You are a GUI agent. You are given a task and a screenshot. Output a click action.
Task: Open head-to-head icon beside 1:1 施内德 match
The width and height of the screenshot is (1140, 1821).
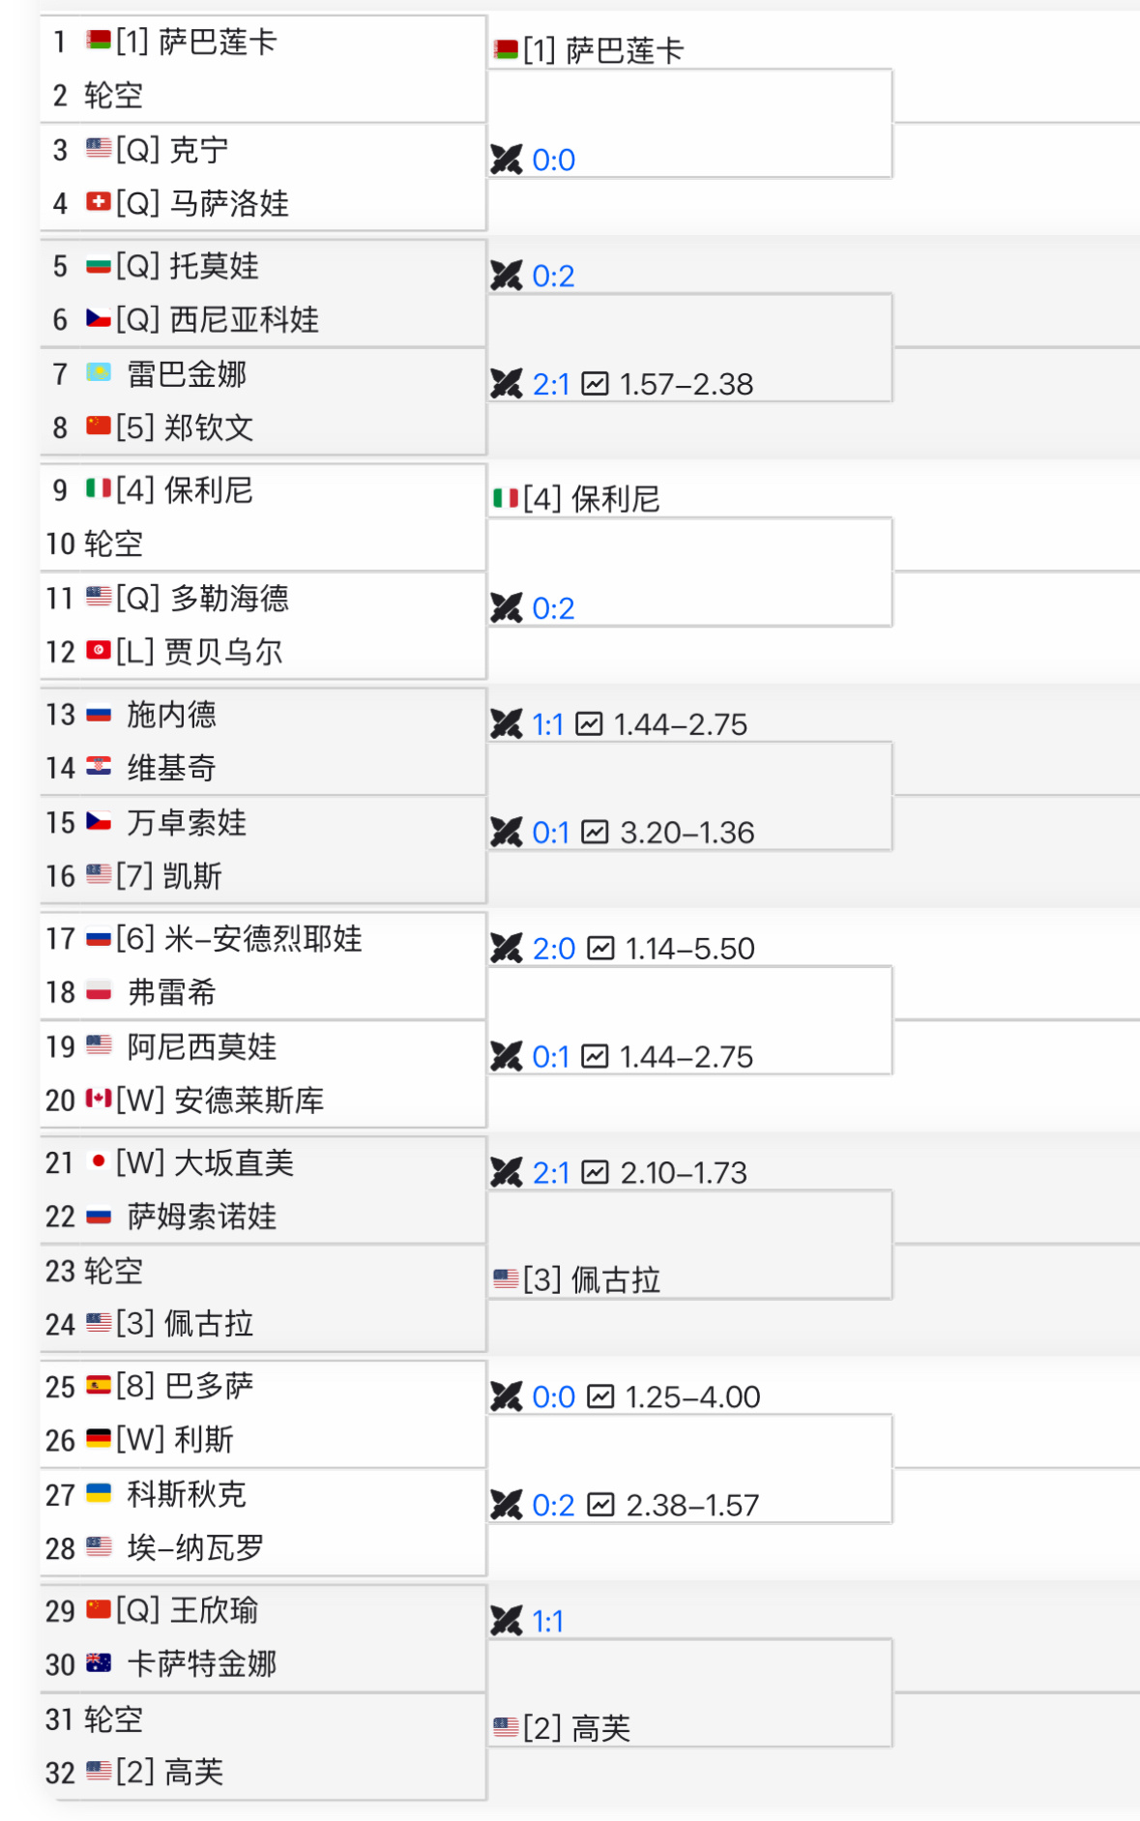point(506,724)
